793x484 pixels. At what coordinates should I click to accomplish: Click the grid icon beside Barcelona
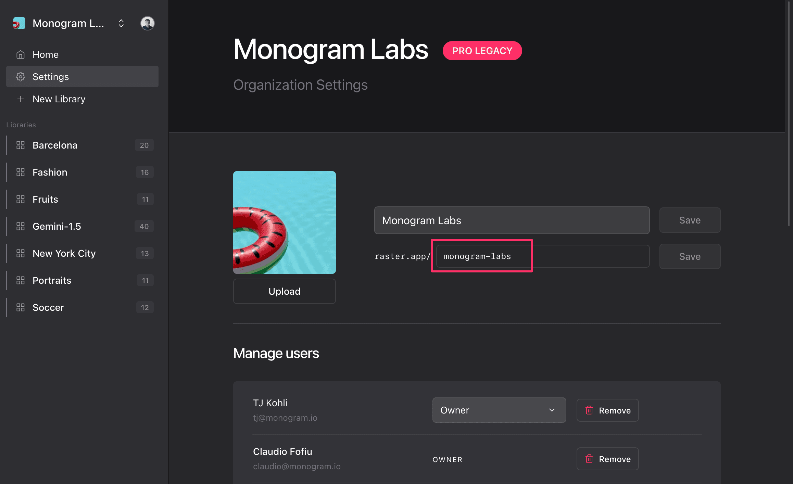(x=21, y=145)
